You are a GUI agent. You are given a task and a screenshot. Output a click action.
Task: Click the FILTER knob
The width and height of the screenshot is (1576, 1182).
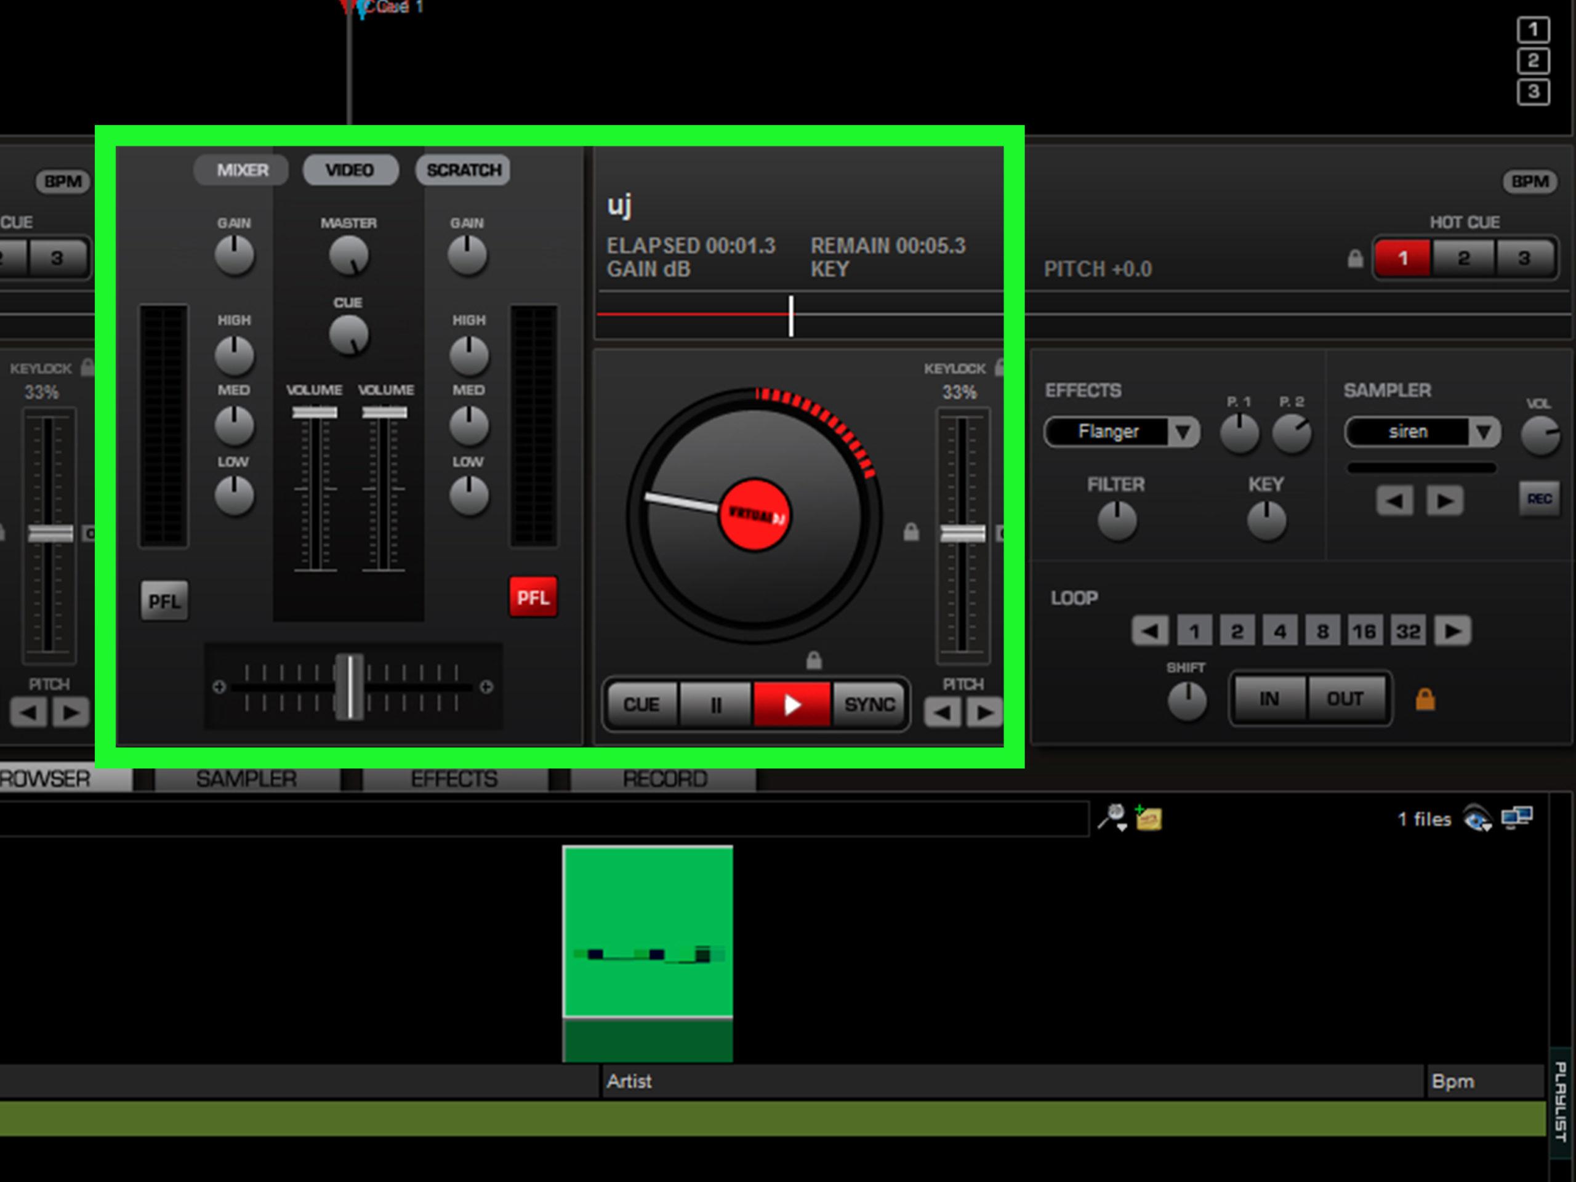click(1117, 520)
